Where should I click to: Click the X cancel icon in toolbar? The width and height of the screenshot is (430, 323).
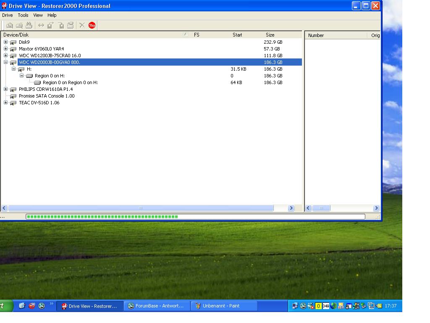click(x=82, y=26)
